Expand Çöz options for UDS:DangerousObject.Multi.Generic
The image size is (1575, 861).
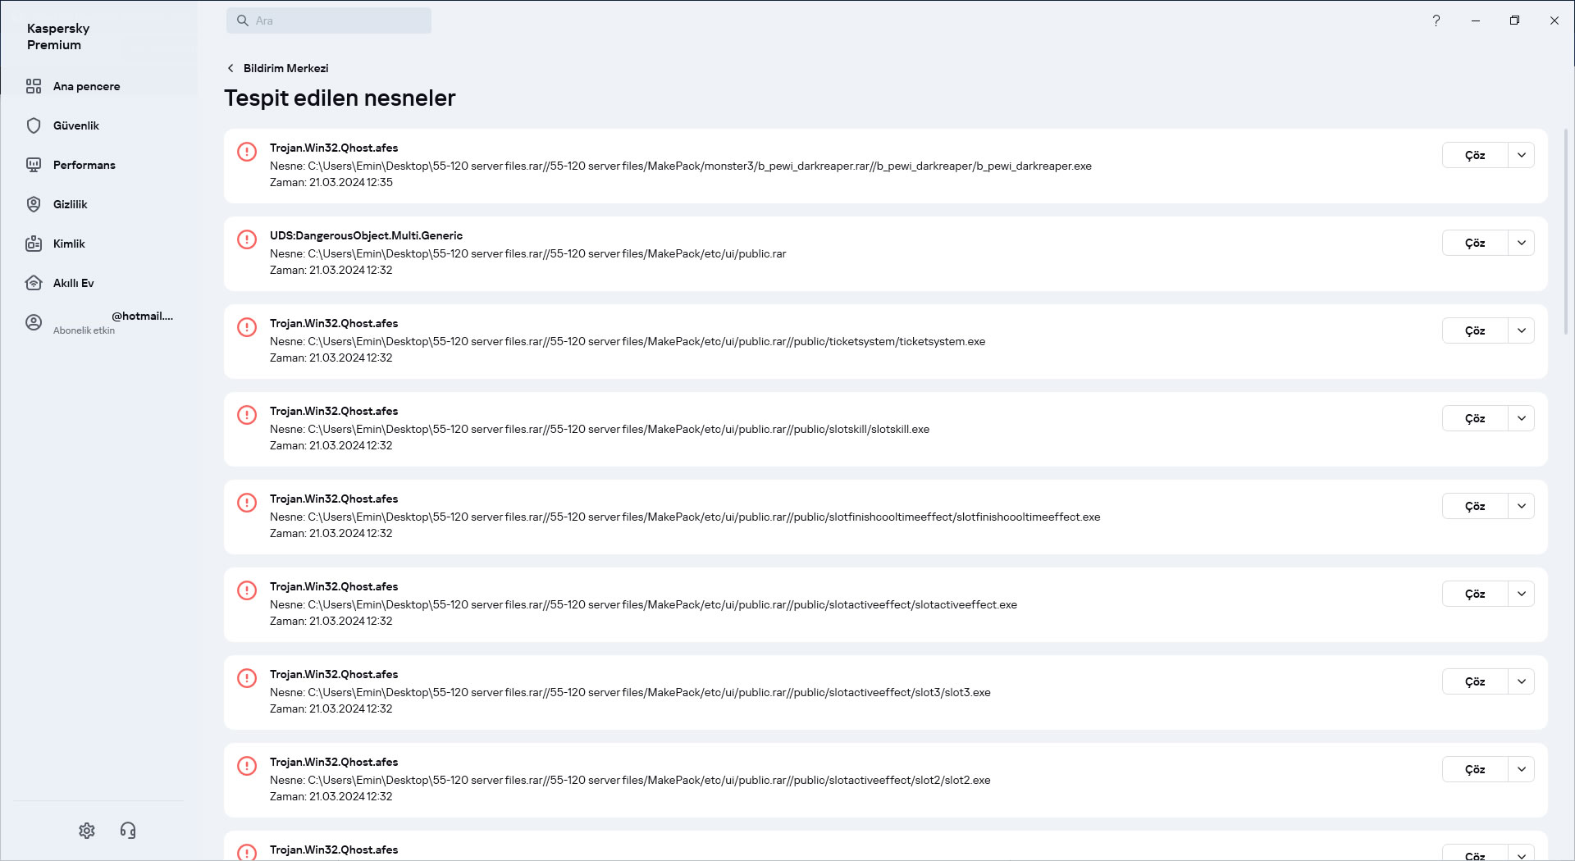click(x=1522, y=243)
